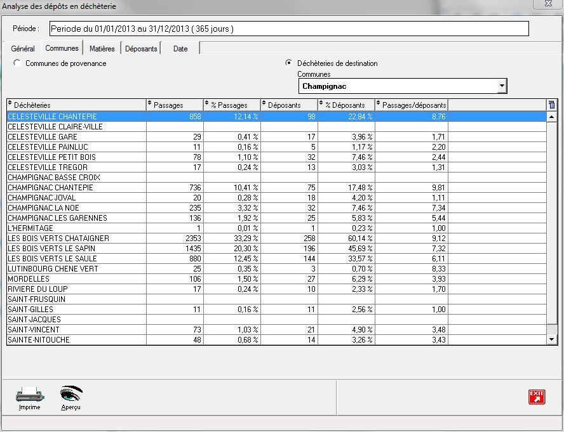Sort by Passages/déposants column header
The width and height of the screenshot is (564, 432).
coord(412,105)
